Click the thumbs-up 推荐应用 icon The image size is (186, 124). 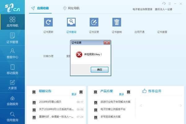pos(144,91)
